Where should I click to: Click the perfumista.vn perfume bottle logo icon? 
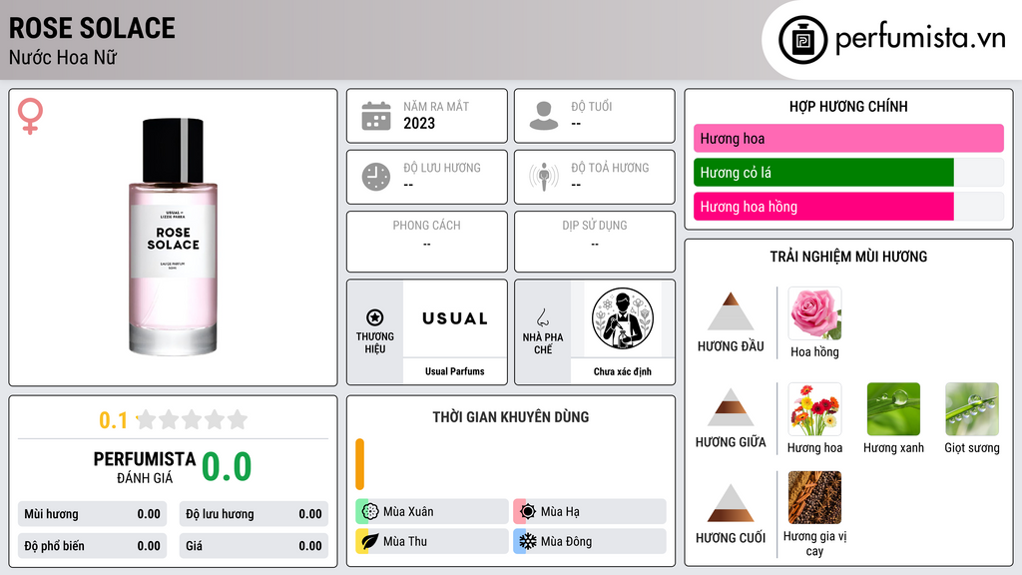click(x=802, y=40)
